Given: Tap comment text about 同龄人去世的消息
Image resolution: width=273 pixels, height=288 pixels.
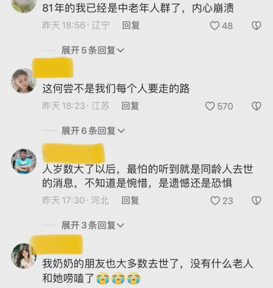Looking at the screenshot, I should (148, 176).
